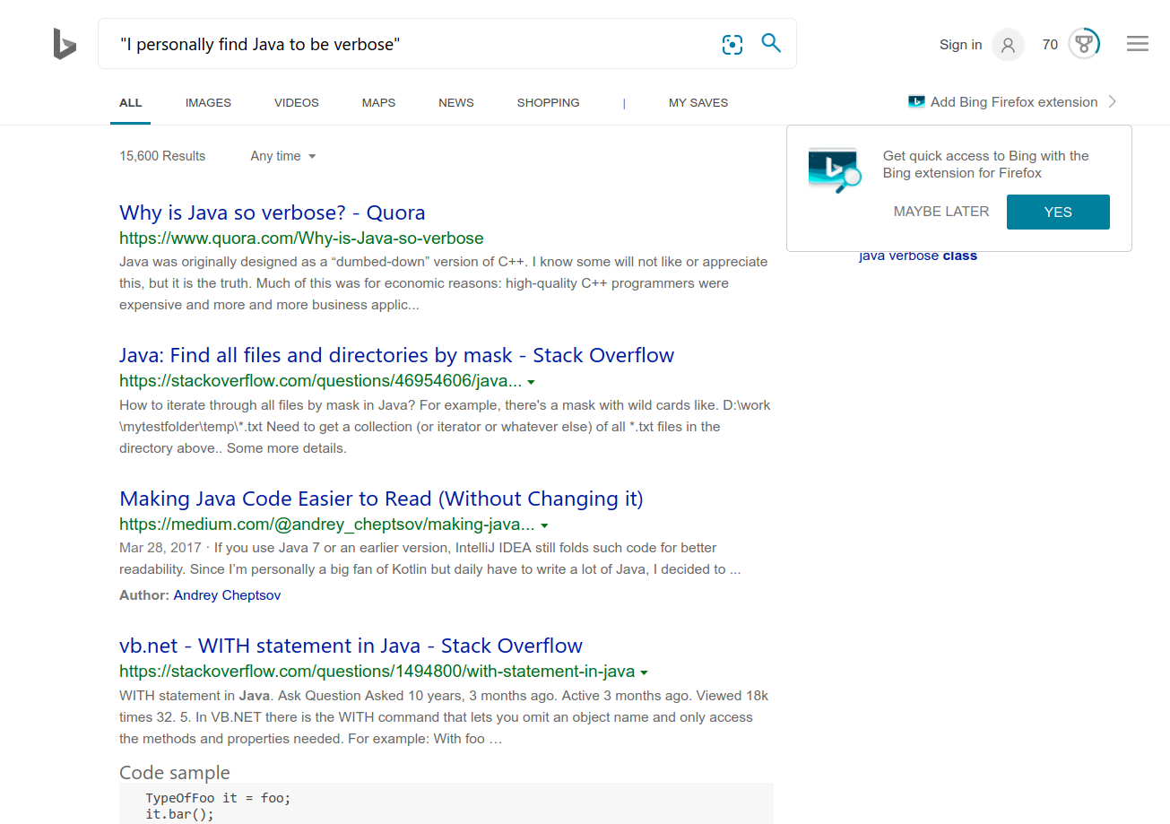Open the hamburger settings menu

(x=1138, y=44)
